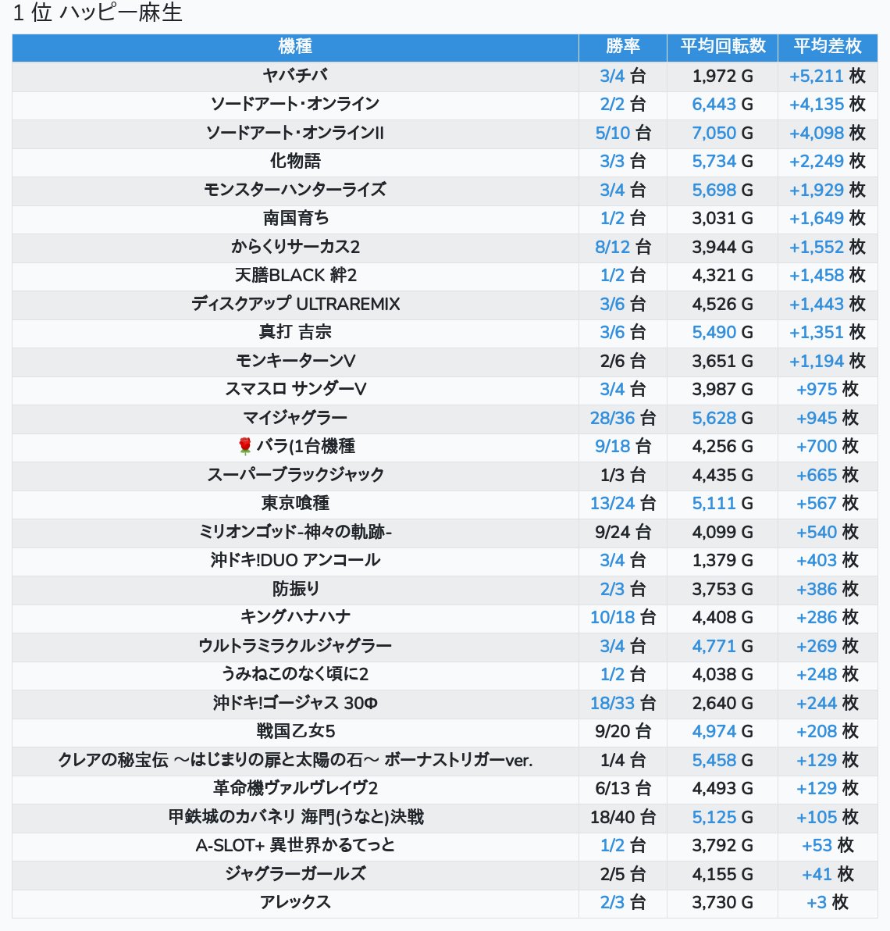The image size is (890, 931).
Task: Click the 天膳BLACK 絆2 machine name
Action: [295, 275]
